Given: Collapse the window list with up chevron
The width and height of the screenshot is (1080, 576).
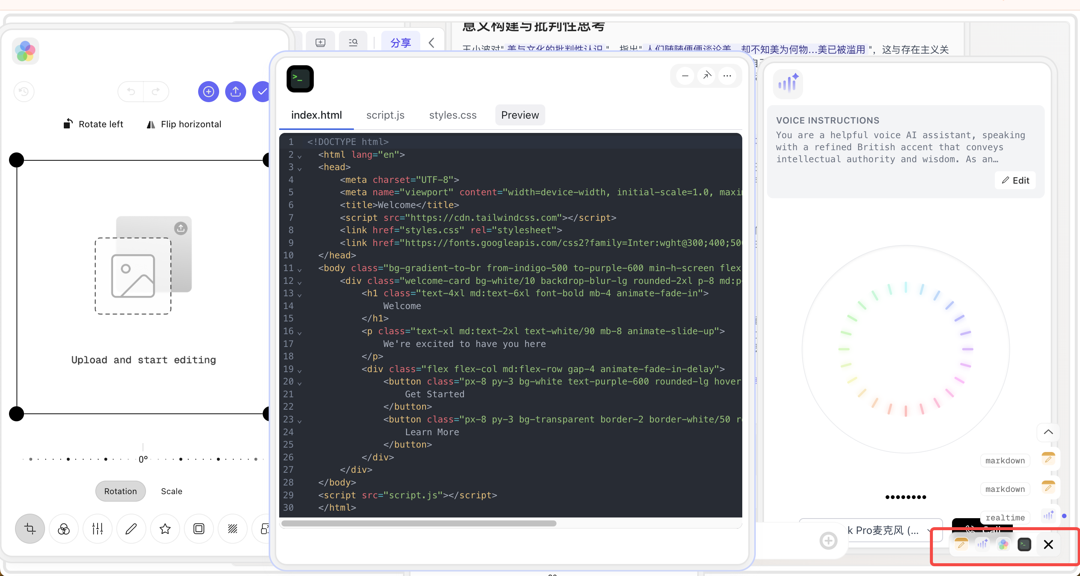Looking at the screenshot, I should (x=1048, y=432).
